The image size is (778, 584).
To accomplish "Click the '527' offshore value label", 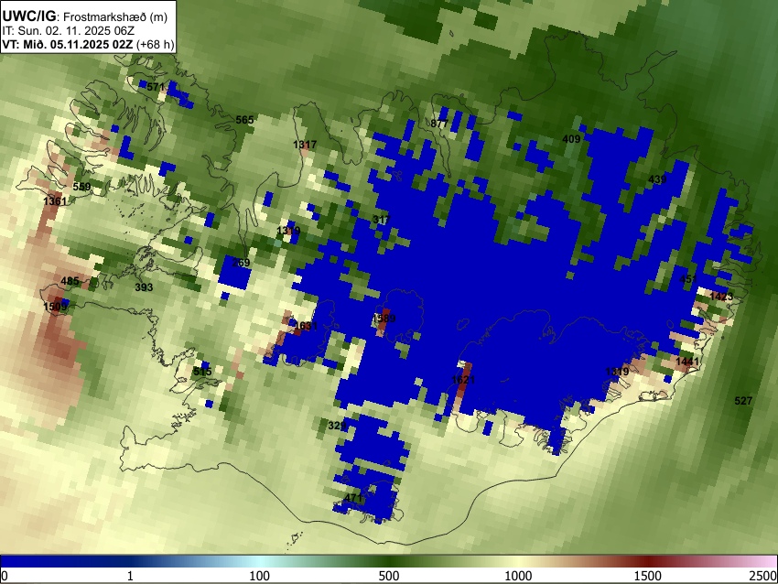I will pyautogui.click(x=743, y=400).
